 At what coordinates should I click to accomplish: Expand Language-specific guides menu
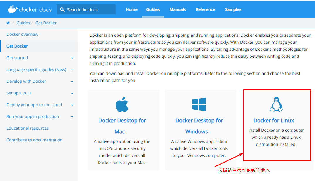coord(72,70)
